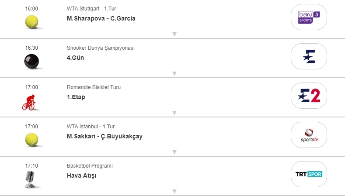The height and width of the screenshot is (196, 345).
Task: Click Romandie Bisiklet Turu event label
Action: click(x=94, y=87)
